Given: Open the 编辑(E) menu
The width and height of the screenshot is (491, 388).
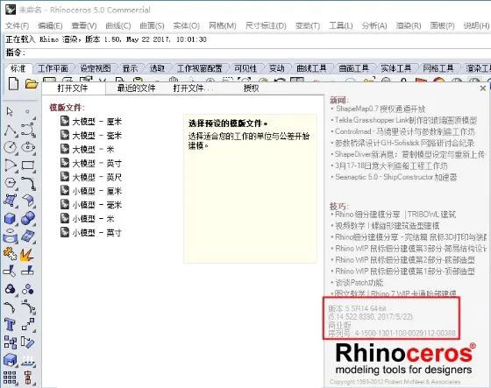Looking at the screenshot, I should [50, 25].
